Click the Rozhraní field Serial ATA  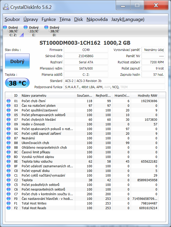pos(86,62)
